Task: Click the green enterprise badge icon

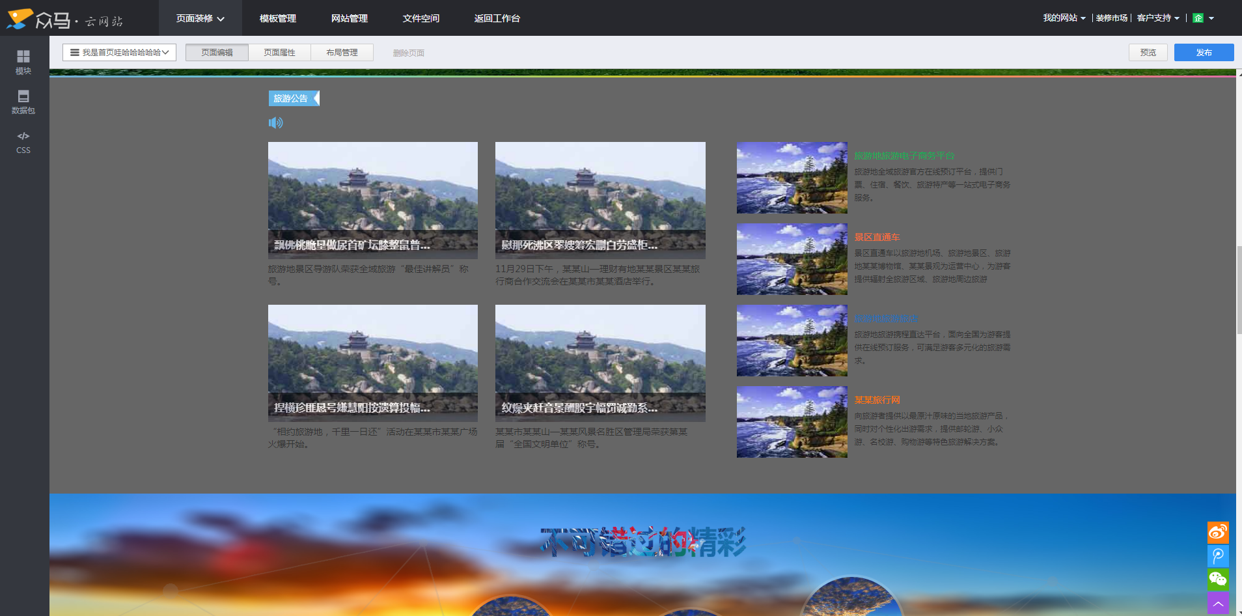Action: click(1198, 18)
